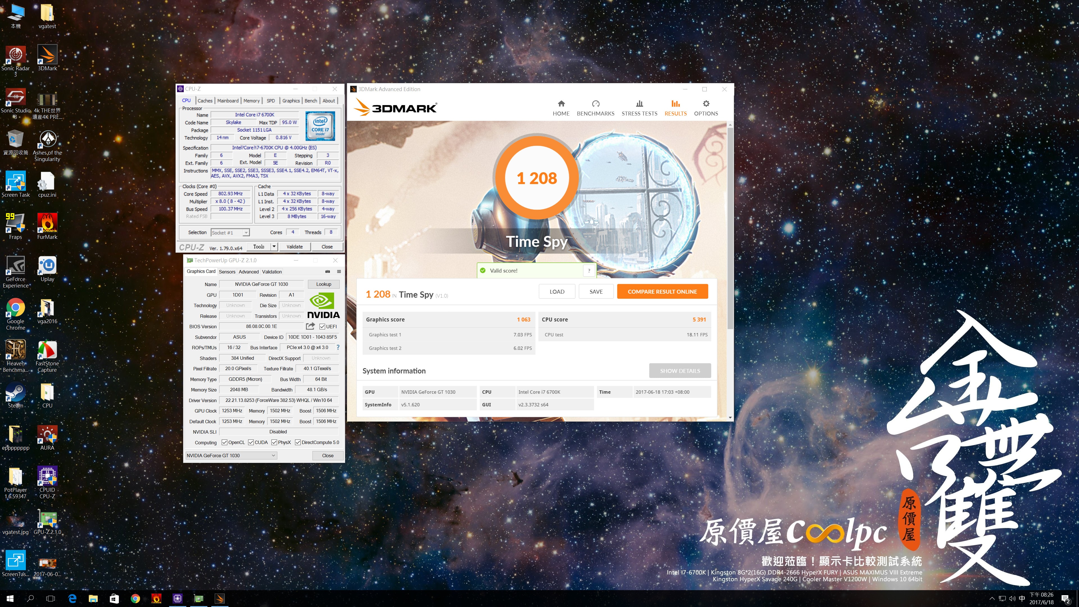The width and height of the screenshot is (1079, 607).
Task: Click SHOW DETAILS button
Action: (680, 371)
